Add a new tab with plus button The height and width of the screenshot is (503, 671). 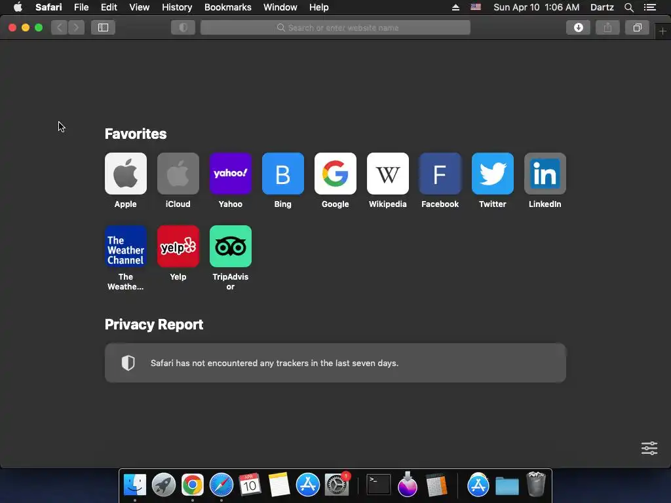pyautogui.click(x=662, y=31)
